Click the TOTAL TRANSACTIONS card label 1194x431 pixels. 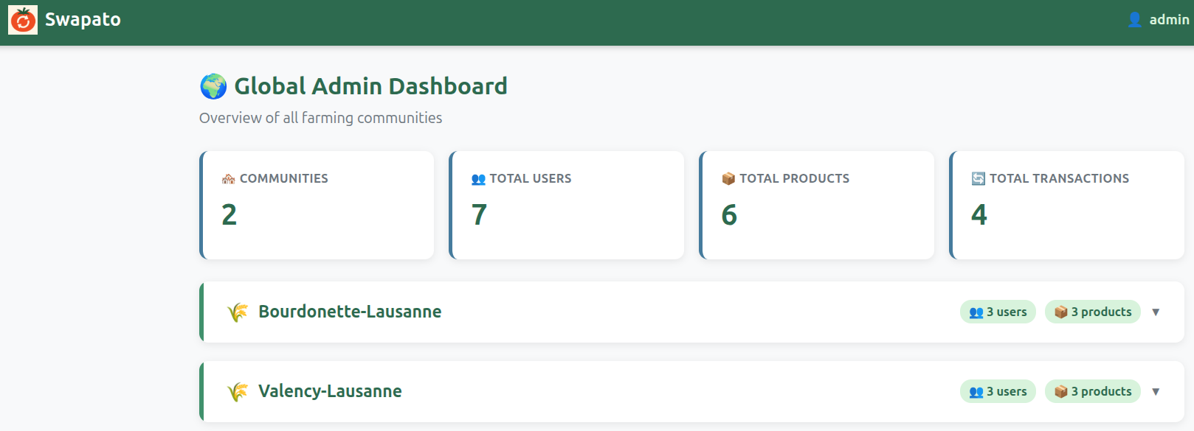pyautogui.click(x=1059, y=178)
